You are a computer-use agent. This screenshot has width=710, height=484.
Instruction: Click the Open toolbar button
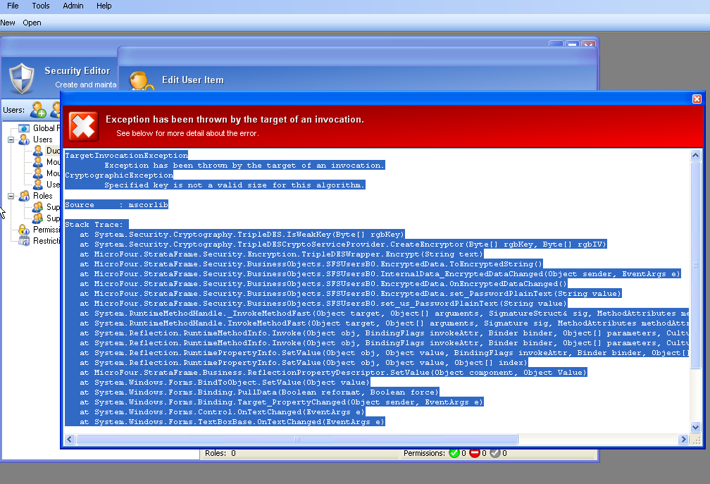coord(32,23)
